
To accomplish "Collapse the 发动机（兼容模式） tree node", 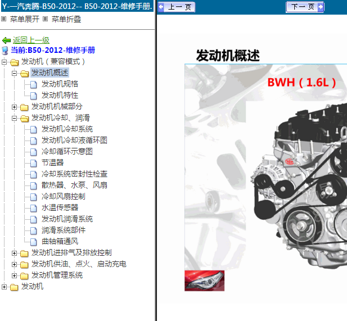I will (4, 62).
